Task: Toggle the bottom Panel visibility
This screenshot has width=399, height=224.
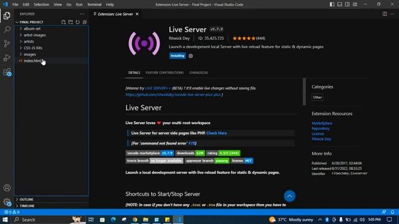Action: click(x=339, y=4)
